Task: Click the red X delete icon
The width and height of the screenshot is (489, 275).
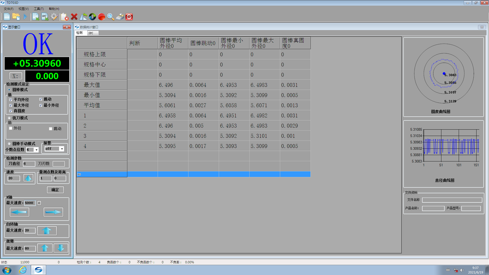Action: [x=74, y=17]
